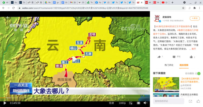The width and height of the screenshot is (203, 107).
Task: Click the thumbs-up icon beside comment box
Action: [x=198, y=101]
